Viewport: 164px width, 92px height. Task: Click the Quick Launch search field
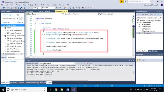click(140, 2)
